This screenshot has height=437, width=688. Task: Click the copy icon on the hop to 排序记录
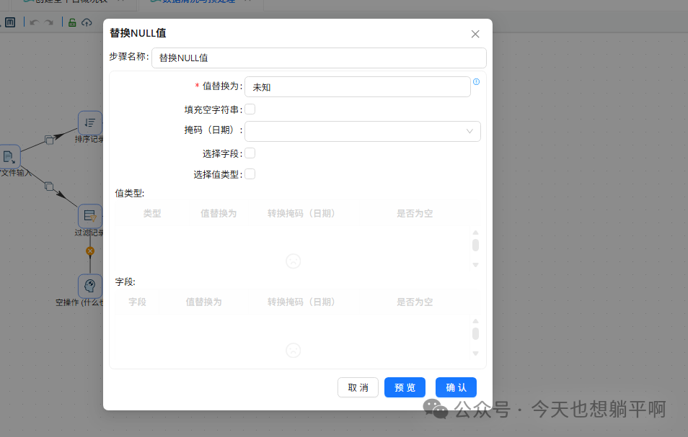point(49,140)
